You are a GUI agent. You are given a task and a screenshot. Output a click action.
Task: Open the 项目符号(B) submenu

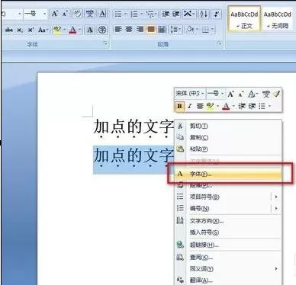[x=228, y=197]
